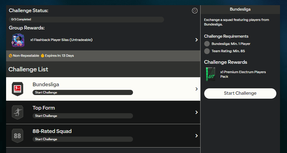Expand the Group Rewards arrow
Viewport: 287px width, 153px height.
196,40
